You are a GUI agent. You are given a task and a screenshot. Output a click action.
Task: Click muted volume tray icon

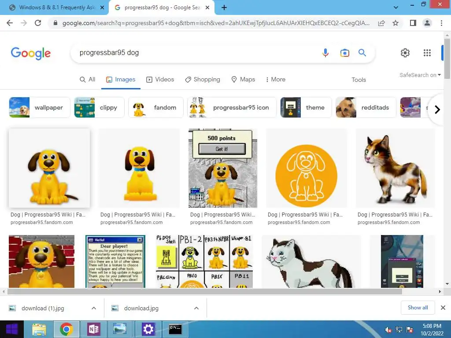388,330
